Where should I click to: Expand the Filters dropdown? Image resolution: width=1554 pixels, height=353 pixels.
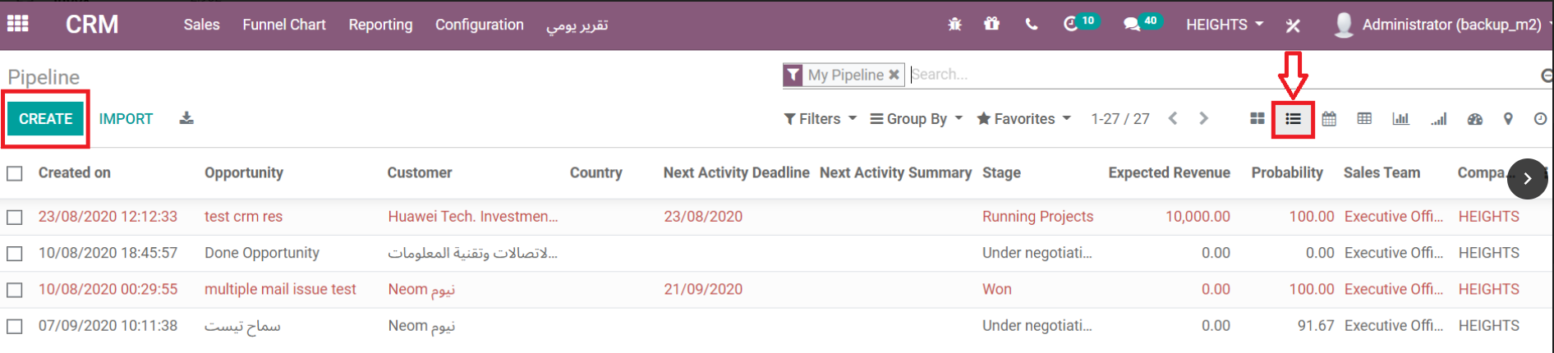click(x=820, y=119)
